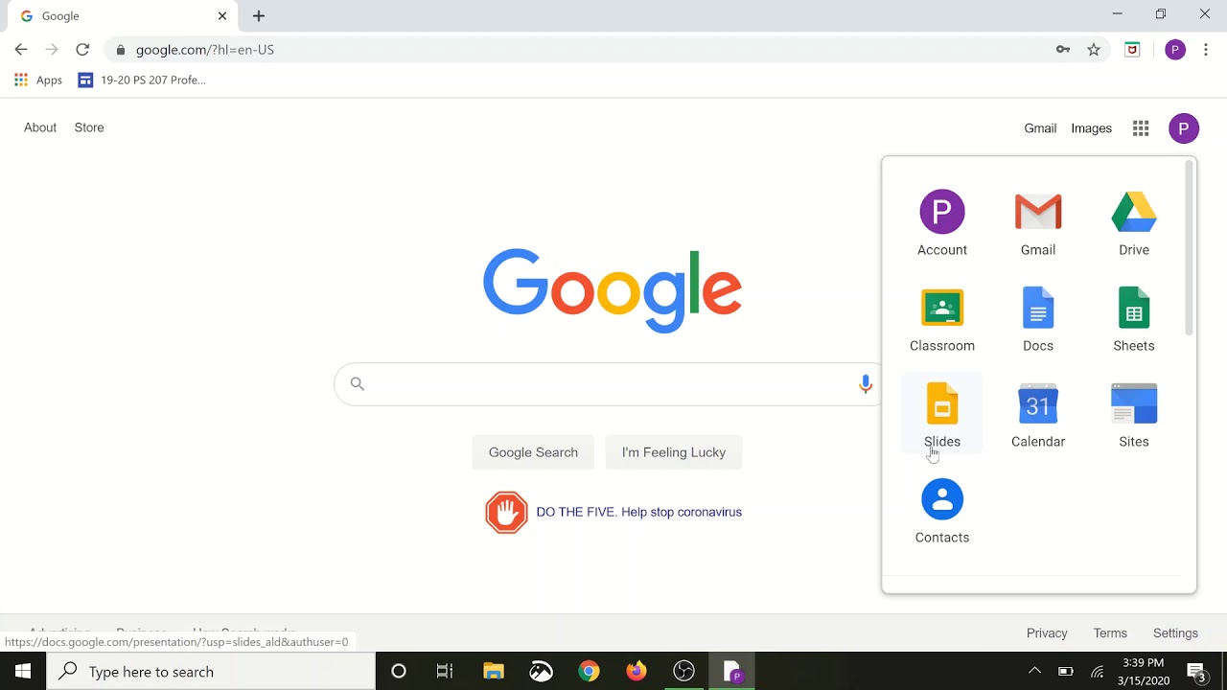Image resolution: width=1227 pixels, height=690 pixels.
Task: Reload the current page
Action: (x=82, y=50)
